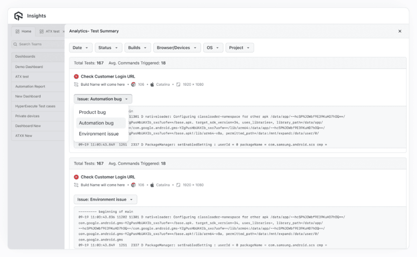
Task: Click the Apple OS icon in first test
Action: coord(152,84)
